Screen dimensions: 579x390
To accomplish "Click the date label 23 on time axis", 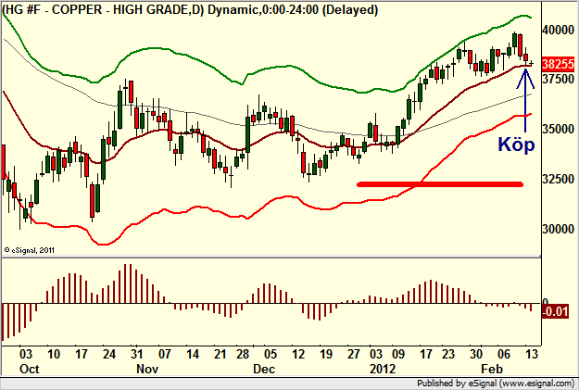I will (x=447, y=354).
